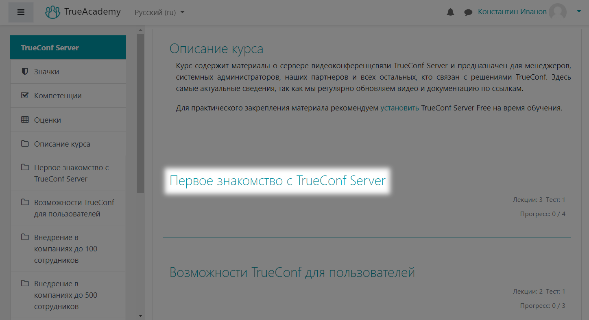Screen dimensions: 589x320
Task: Click the Прогресс: 0 / 3 text
Action: point(543,306)
